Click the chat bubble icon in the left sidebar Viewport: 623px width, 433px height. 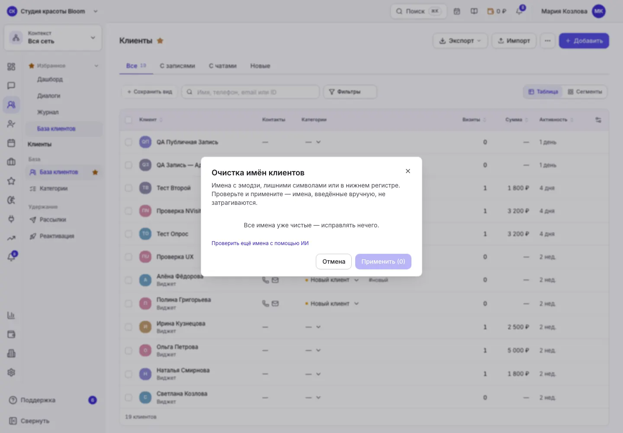[11, 86]
